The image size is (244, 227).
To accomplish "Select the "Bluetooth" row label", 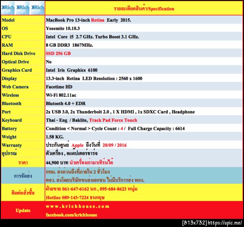I will [11, 104].
